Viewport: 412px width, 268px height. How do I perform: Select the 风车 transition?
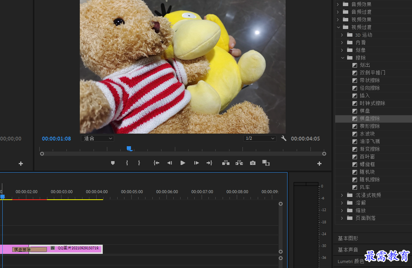365,187
